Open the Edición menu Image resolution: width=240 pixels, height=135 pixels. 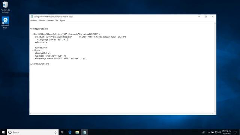click(x=42, y=21)
